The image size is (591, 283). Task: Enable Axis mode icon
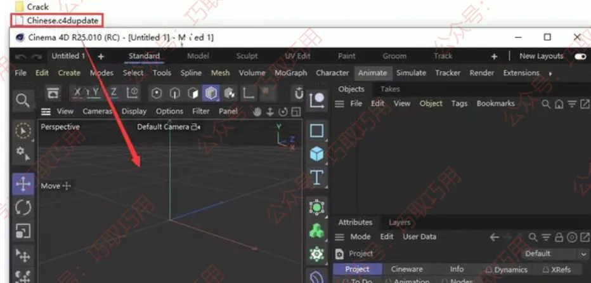click(248, 93)
